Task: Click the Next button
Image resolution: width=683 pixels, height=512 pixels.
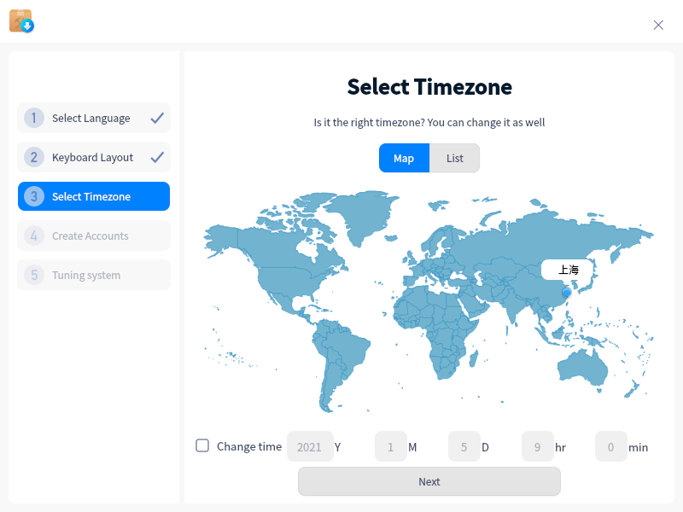Action: coord(429,481)
